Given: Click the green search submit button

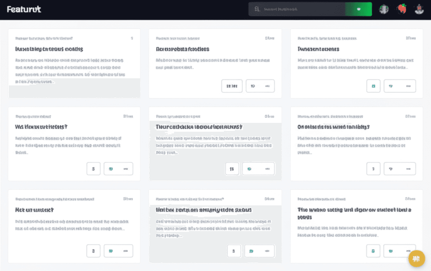Looking at the screenshot, I should coord(359,9).
